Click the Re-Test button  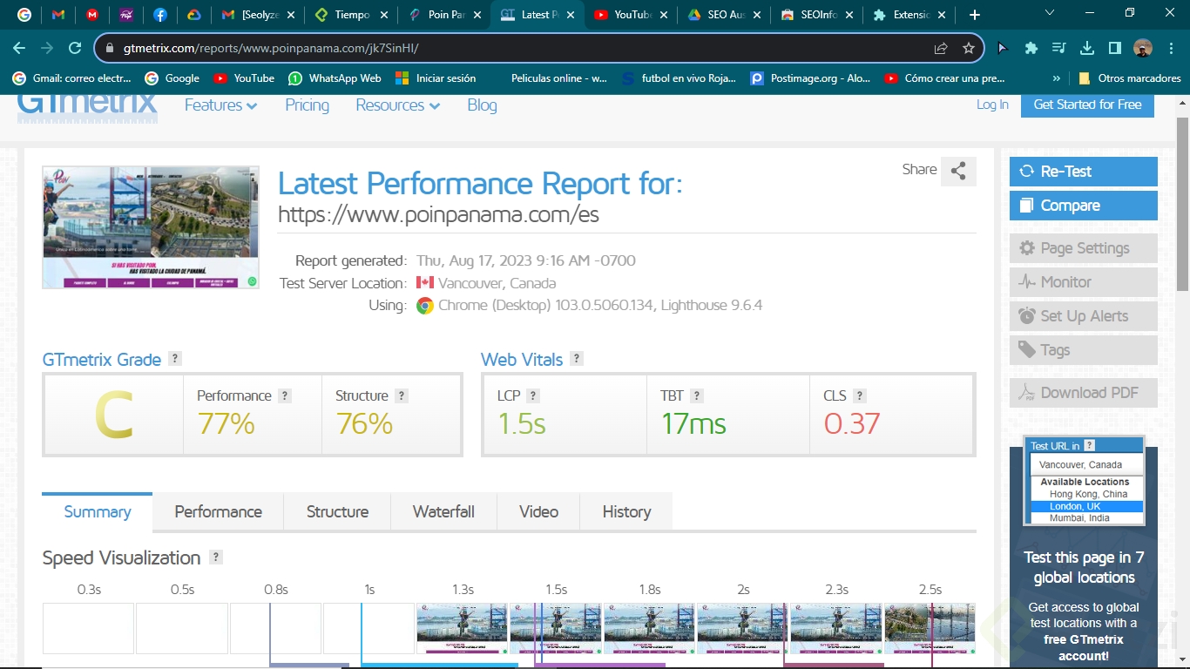point(1084,172)
